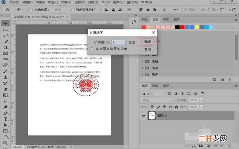Expand the 黑色 swatch folder
Viewport: 239px width, 149px height.
click(x=142, y=75)
